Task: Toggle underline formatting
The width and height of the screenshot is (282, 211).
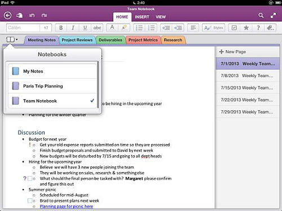Action: [85, 28]
